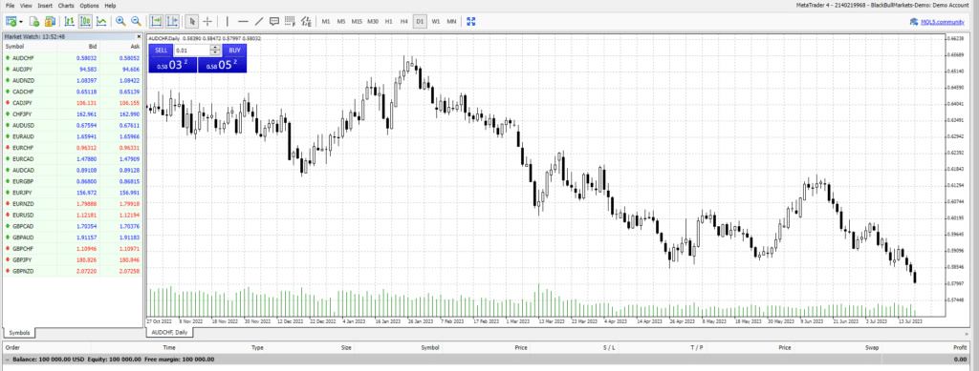The image size is (979, 371).
Task: Select EURUSD row in Market Watch
Action: pyautogui.click(x=72, y=215)
